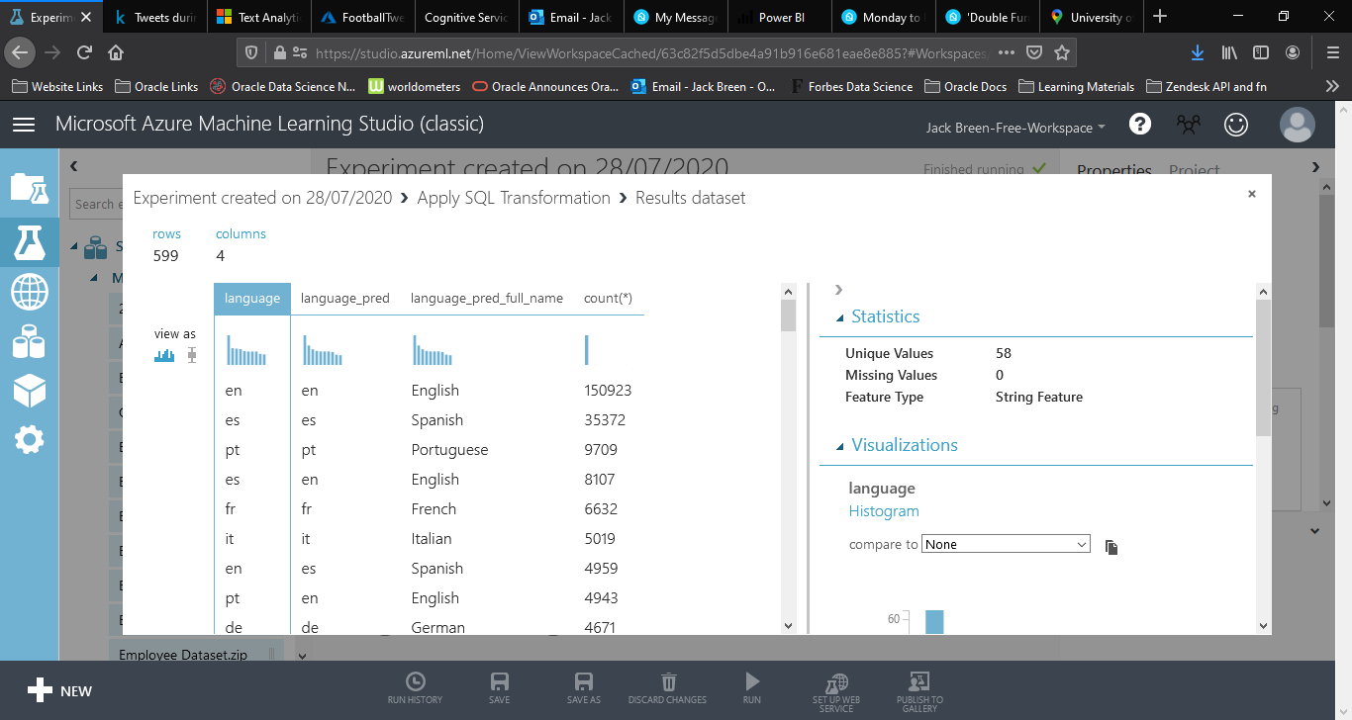Open Oracle Links bookmark folder
Viewport: 1352px width, 720px height.
(156, 87)
